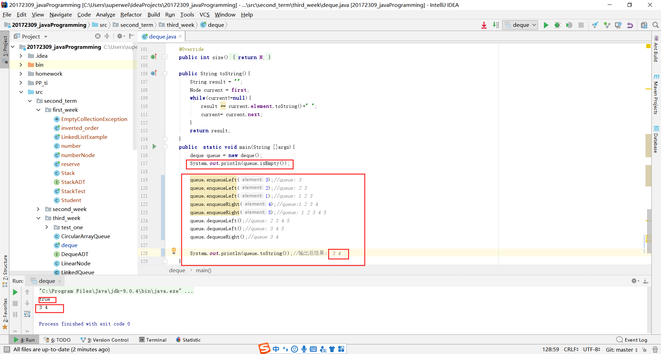This screenshot has height=354, width=661.
Task: Open the TODO tool window
Action: (x=57, y=340)
